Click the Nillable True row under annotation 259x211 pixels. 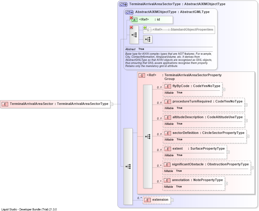click(x=173, y=187)
